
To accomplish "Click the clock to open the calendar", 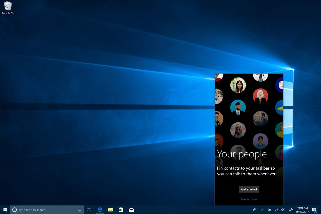I will [302, 210].
